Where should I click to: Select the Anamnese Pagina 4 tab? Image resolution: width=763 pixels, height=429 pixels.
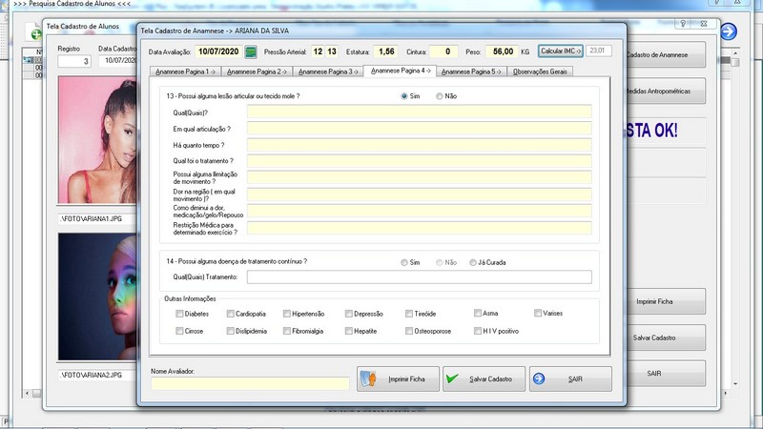click(x=401, y=71)
